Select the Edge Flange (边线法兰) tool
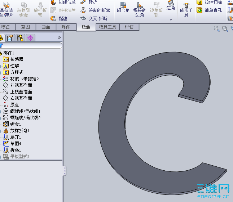This screenshot has height=202, width=233. pyautogui.click(x=63, y=2)
